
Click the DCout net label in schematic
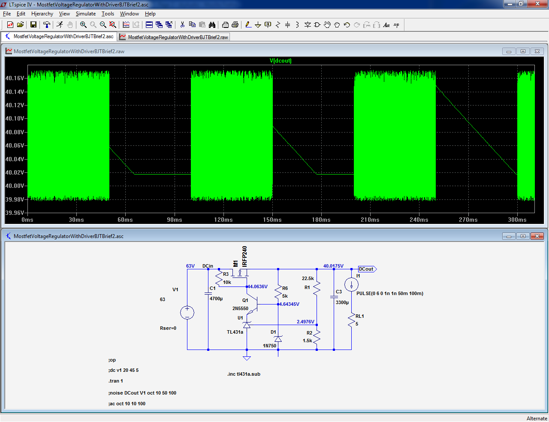click(x=367, y=269)
